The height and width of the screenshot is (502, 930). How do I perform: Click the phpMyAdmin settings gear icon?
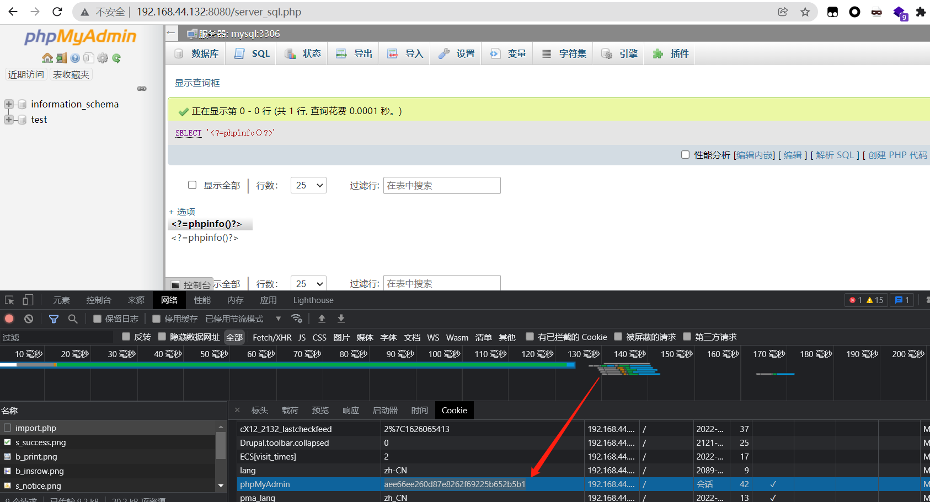(x=103, y=58)
